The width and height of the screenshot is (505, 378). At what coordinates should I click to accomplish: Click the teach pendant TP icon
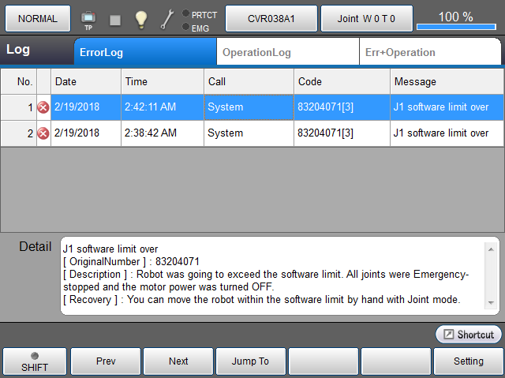point(88,19)
